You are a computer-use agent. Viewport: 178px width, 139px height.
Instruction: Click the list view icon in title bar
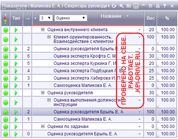(129, 6)
